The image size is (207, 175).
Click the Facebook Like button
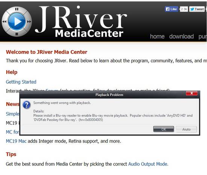click(171, 9)
